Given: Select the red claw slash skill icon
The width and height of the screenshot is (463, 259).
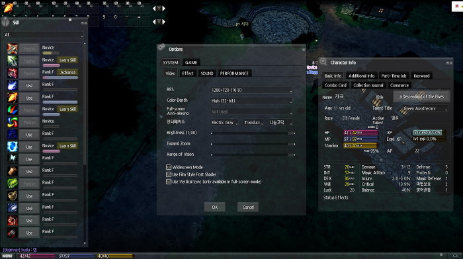Looking at the screenshot, I should (x=13, y=233).
